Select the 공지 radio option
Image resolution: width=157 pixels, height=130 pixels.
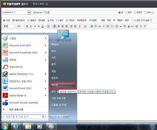126,13
